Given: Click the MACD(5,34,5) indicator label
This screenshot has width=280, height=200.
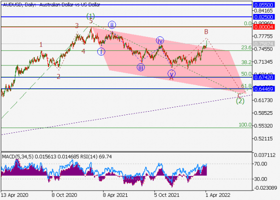Looking at the screenshot, I should pyautogui.click(x=17, y=157).
